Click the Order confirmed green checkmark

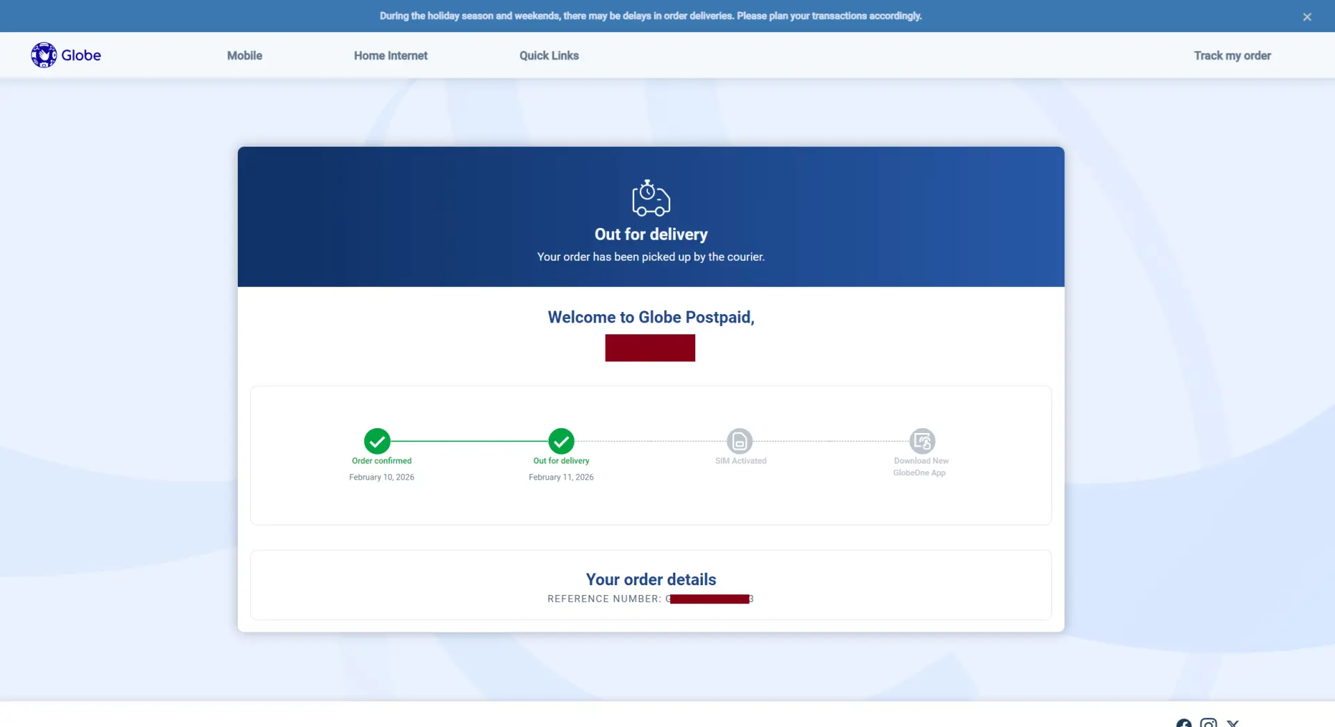[377, 441]
